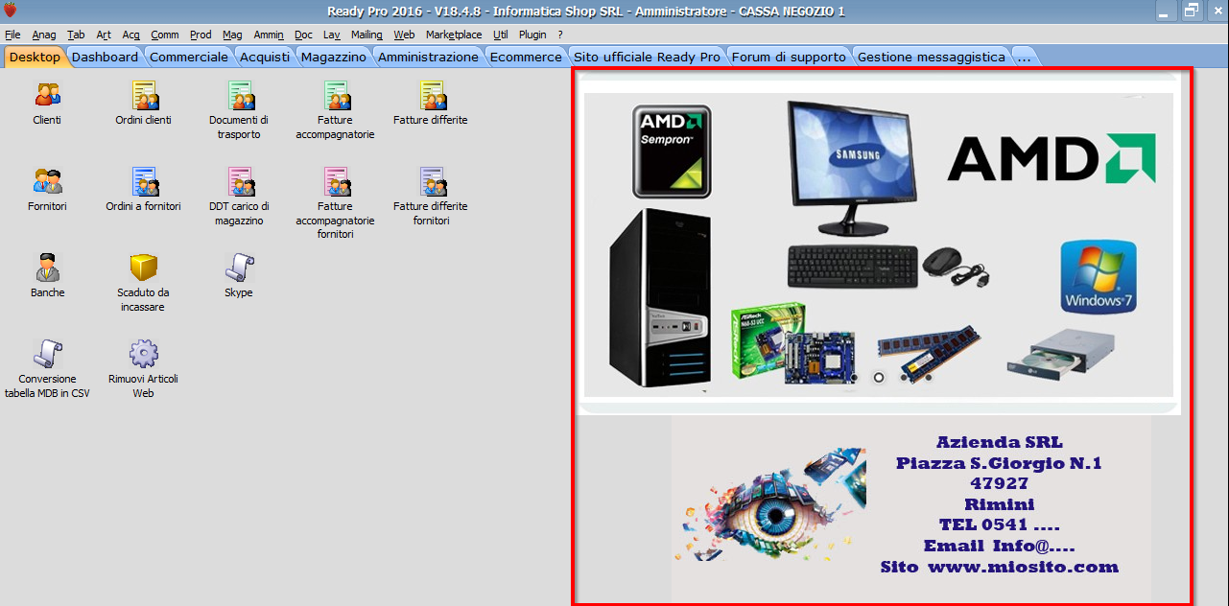The height and width of the screenshot is (606, 1229).
Task: Open Scaduto da incassare icon
Action: coord(143,268)
